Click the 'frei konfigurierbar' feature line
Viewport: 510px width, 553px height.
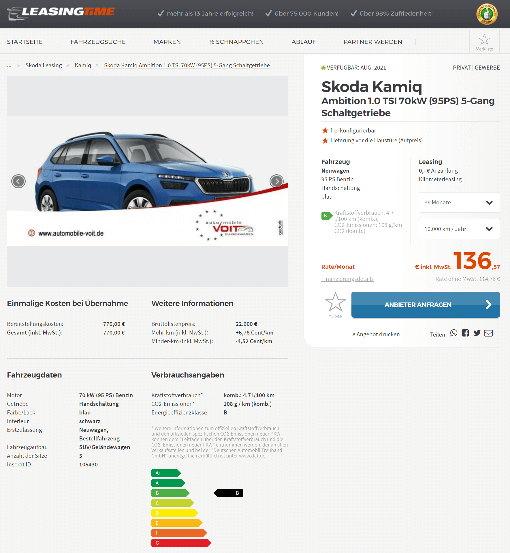[353, 130]
